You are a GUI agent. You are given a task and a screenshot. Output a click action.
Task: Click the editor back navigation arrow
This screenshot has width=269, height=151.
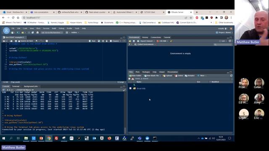coord(4,41)
